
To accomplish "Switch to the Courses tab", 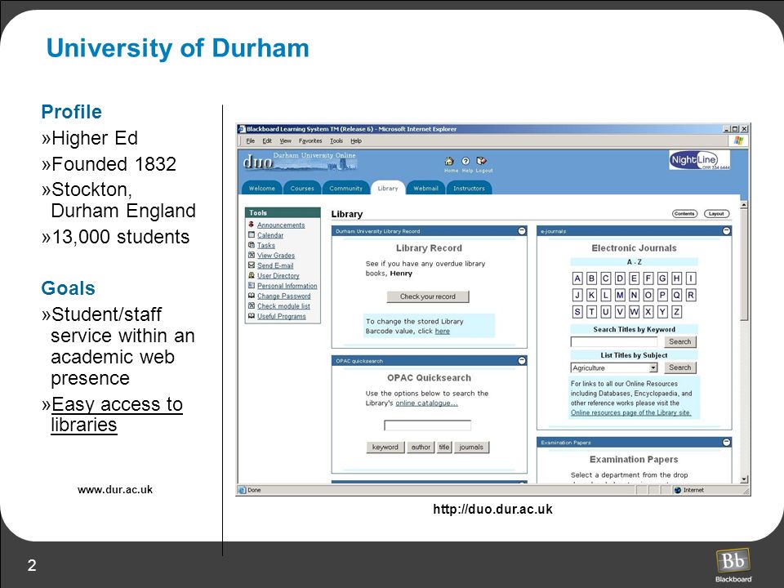I will (x=302, y=188).
